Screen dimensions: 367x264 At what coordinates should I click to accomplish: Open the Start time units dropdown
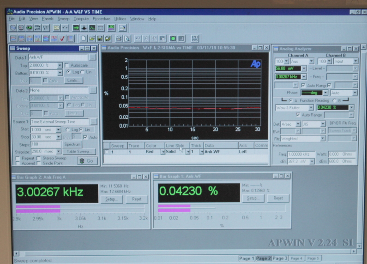point(58,129)
